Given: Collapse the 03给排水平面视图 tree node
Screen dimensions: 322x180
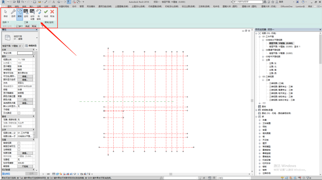Looking at the screenshot, I should click(263, 40).
